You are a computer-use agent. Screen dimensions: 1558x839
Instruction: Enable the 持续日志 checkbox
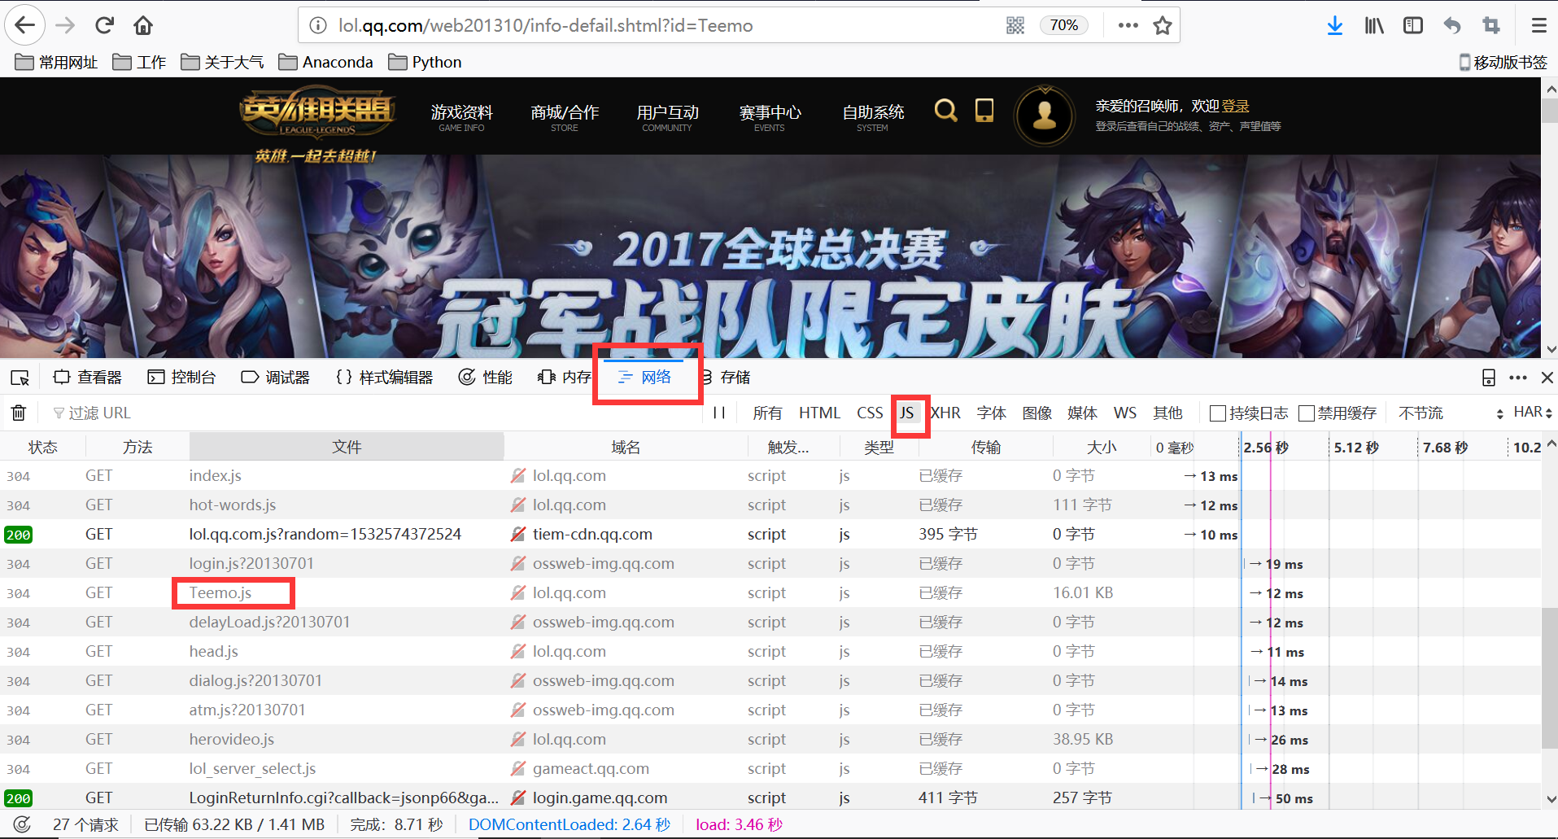coord(1218,413)
